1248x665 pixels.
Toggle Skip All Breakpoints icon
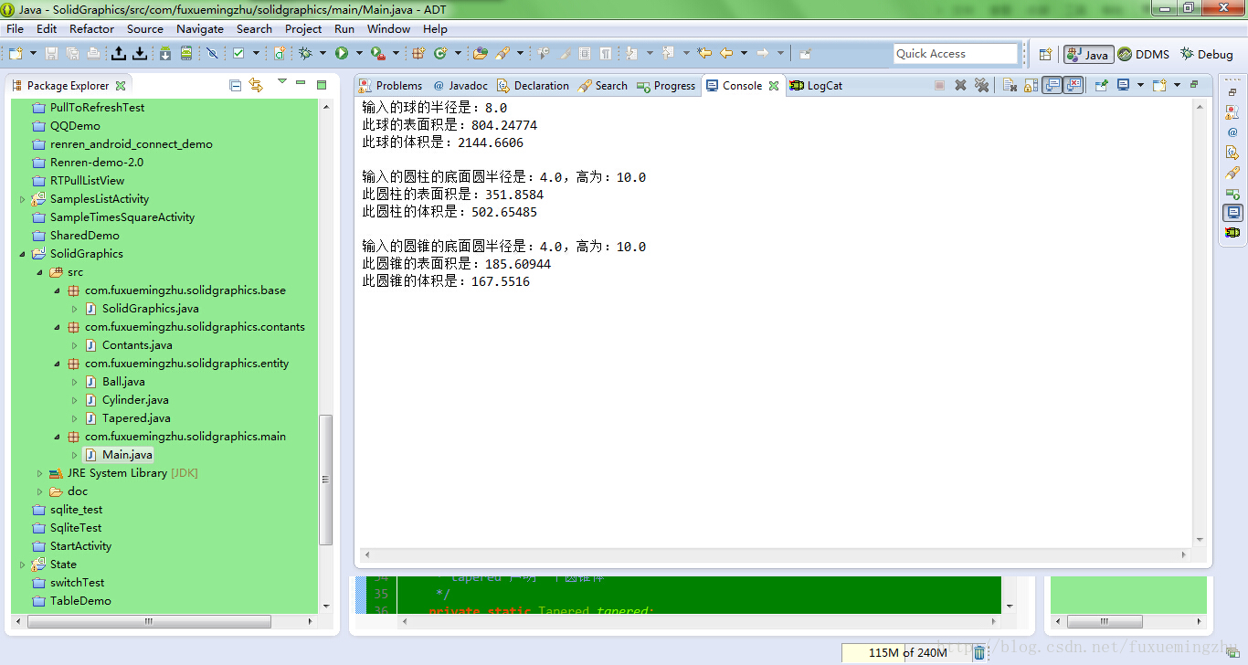tap(212, 53)
